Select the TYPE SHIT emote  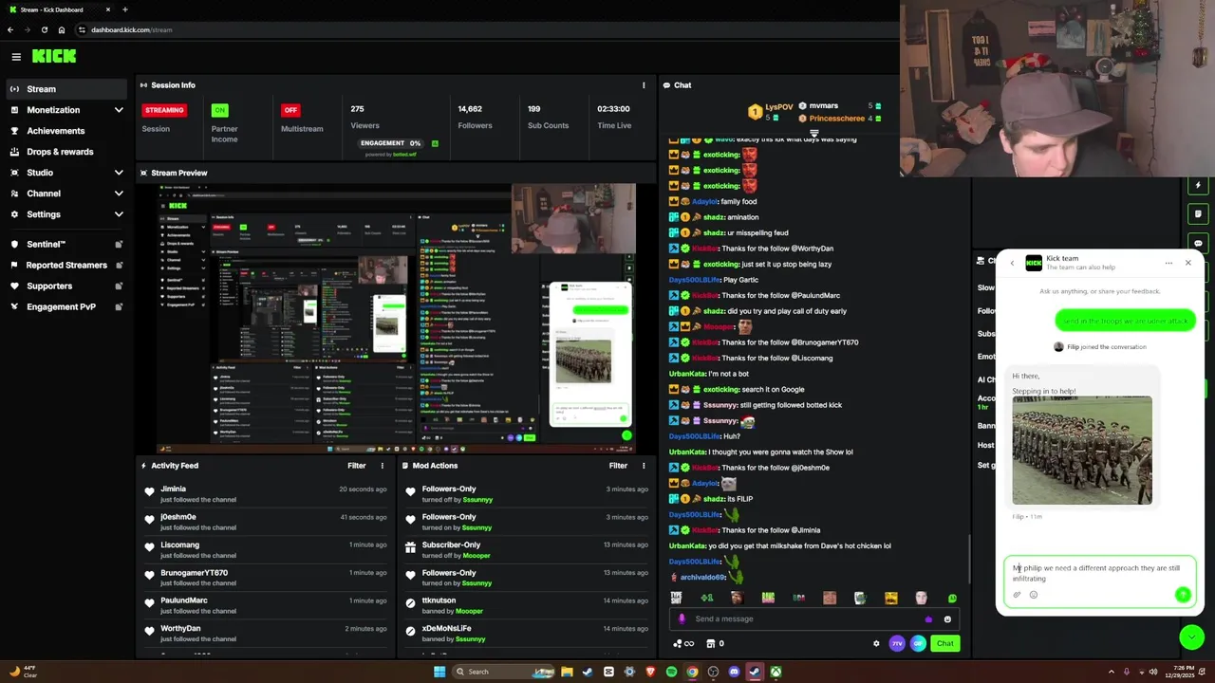point(676,598)
